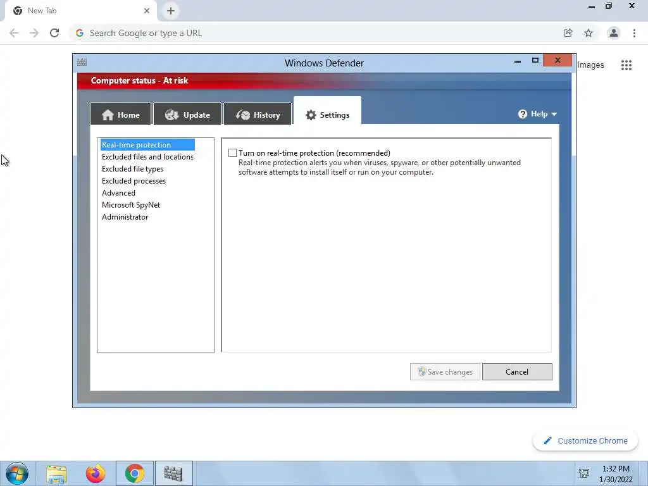The height and width of the screenshot is (486, 648).
Task: Click the History clock icon
Action: tap(243, 115)
